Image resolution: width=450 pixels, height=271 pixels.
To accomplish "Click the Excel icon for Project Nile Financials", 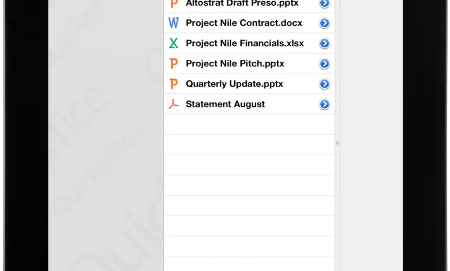I will pyautogui.click(x=174, y=43).
